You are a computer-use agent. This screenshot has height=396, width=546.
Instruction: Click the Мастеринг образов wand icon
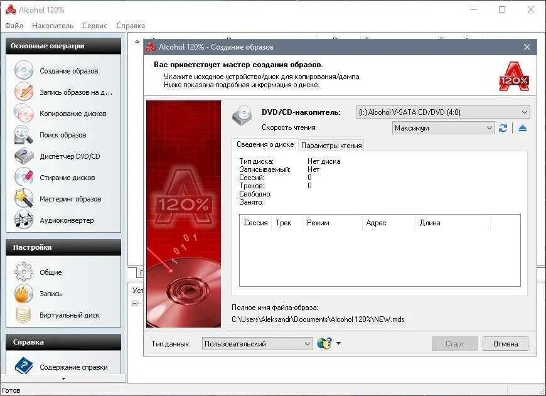[x=24, y=198]
